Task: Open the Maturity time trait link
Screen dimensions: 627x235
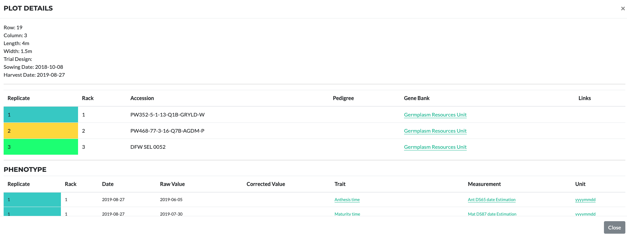Action: 347,214
